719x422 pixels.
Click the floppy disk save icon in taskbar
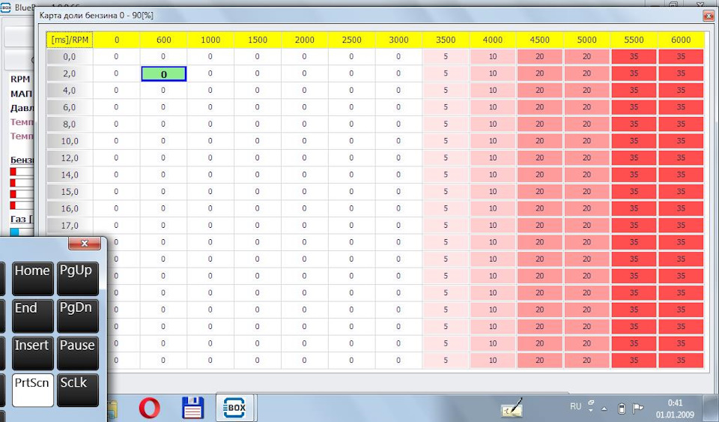point(193,407)
